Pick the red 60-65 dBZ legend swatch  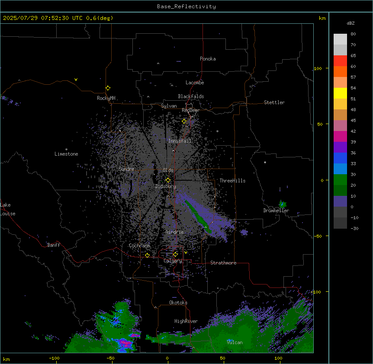[340, 61]
